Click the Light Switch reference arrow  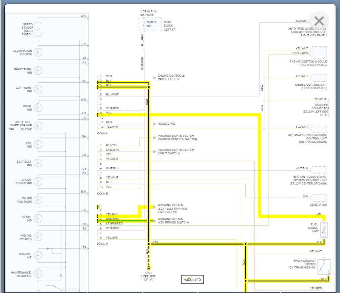click(x=155, y=152)
